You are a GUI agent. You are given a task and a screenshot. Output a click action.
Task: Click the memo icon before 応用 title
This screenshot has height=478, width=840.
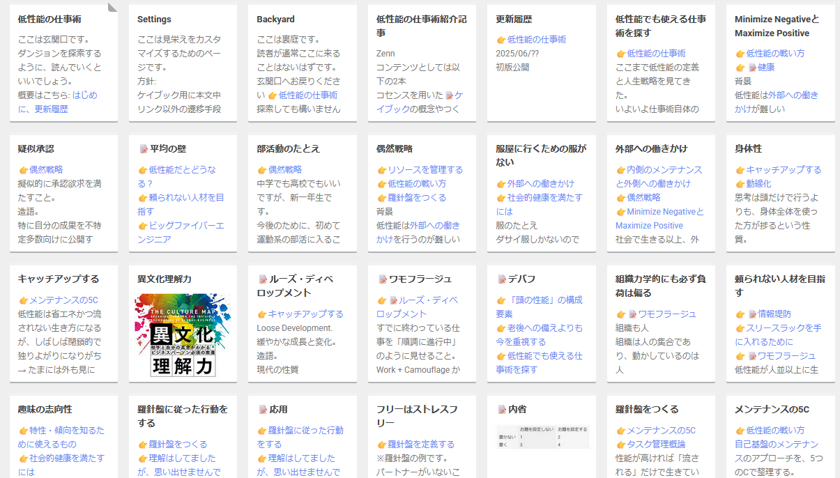click(263, 409)
